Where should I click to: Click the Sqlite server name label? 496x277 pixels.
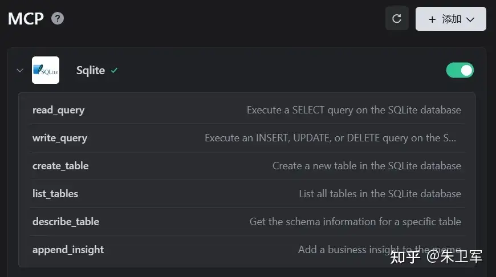[x=91, y=70]
